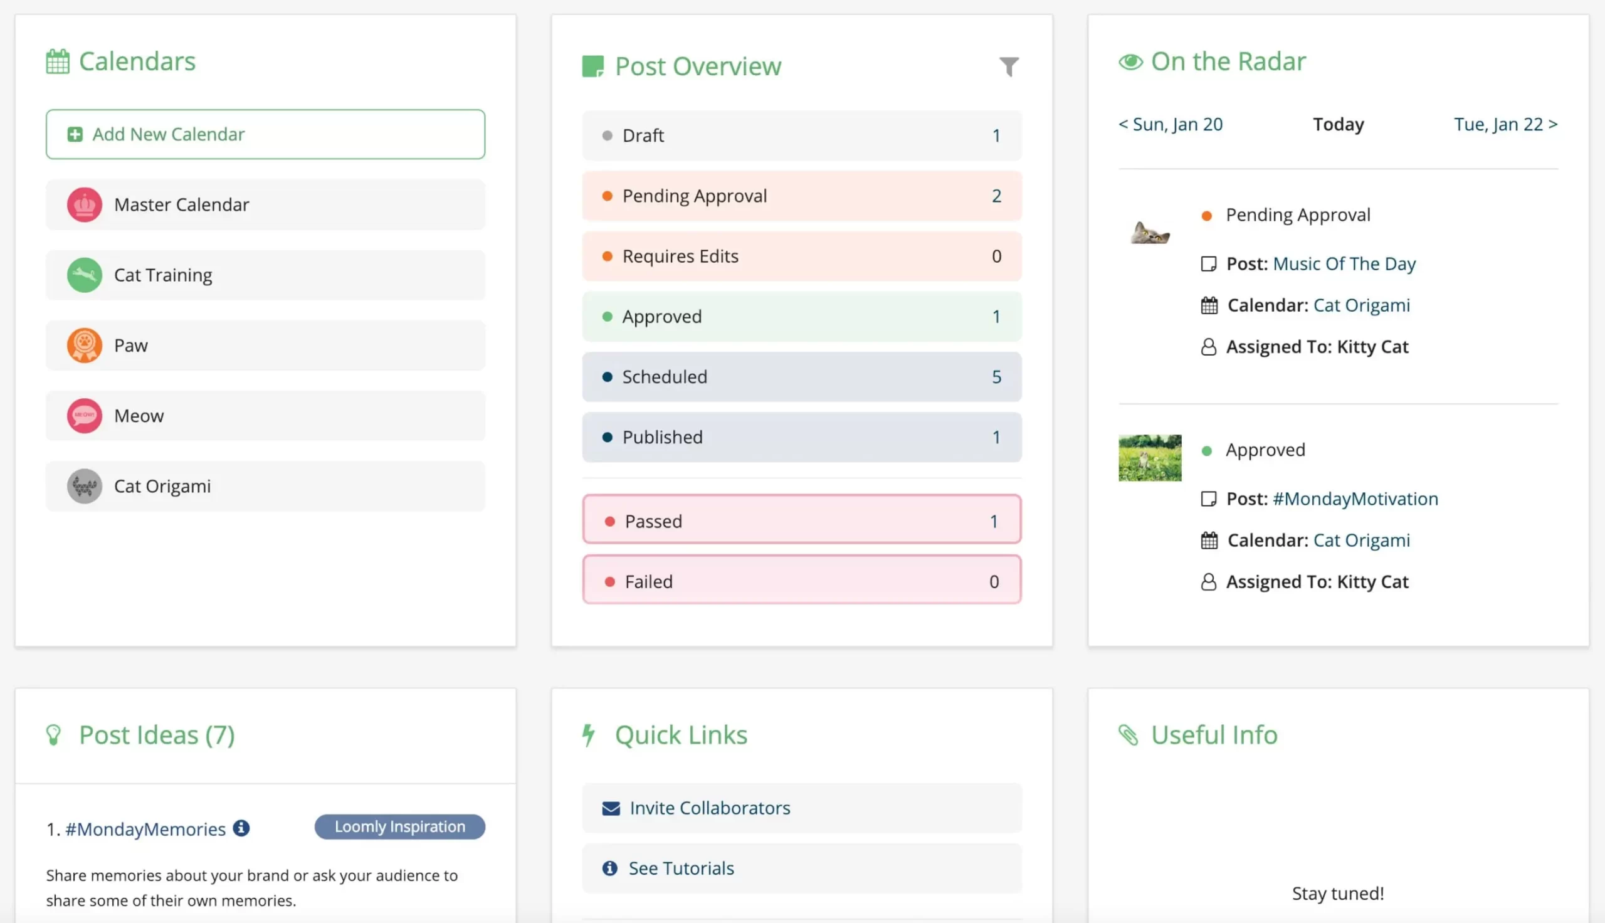Expand the Draft posts section
The height and width of the screenshot is (923, 1605).
point(801,134)
